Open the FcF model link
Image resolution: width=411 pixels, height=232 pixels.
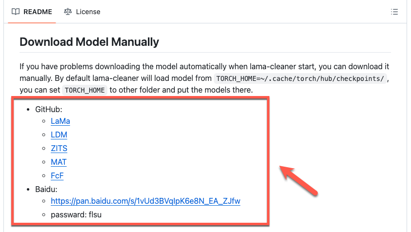tap(57, 175)
